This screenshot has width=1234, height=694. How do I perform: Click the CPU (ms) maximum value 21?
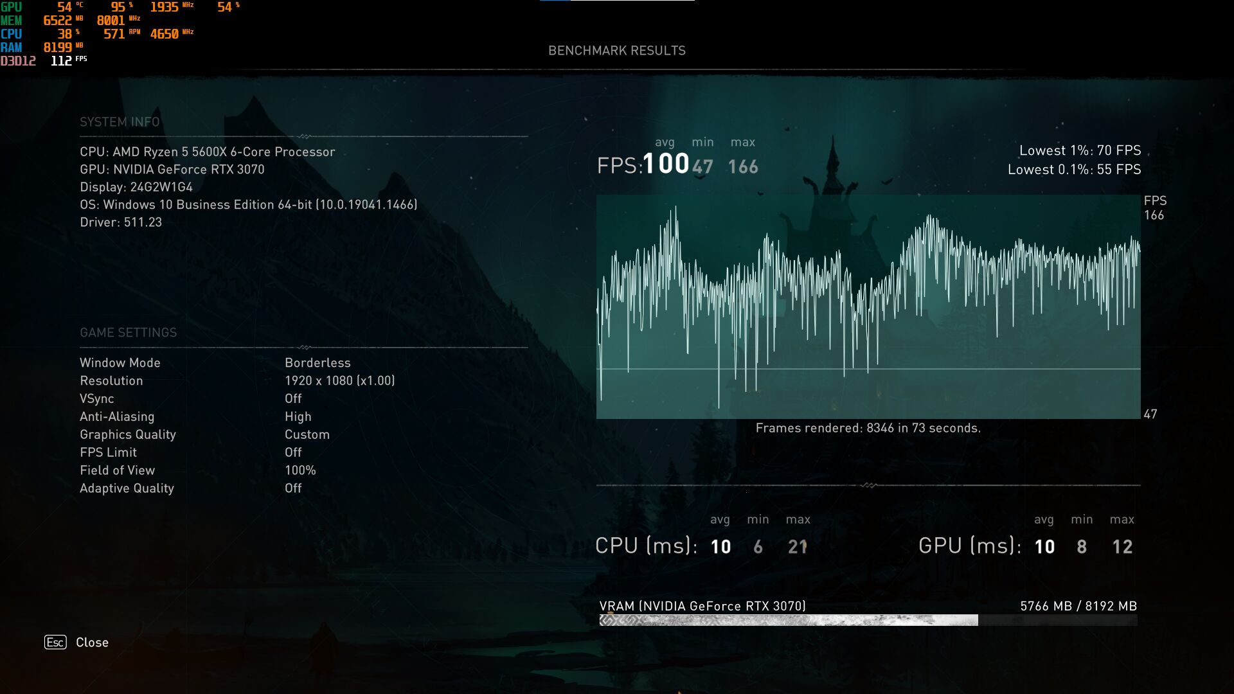pyautogui.click(x=798, y=547)
